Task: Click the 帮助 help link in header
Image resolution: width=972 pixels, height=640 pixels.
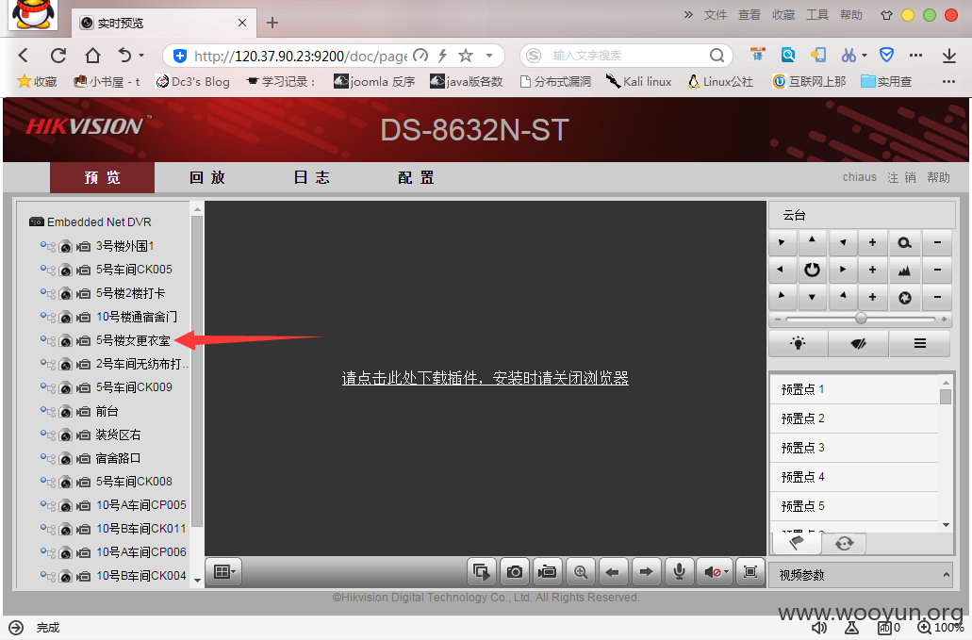Action: 938,178
